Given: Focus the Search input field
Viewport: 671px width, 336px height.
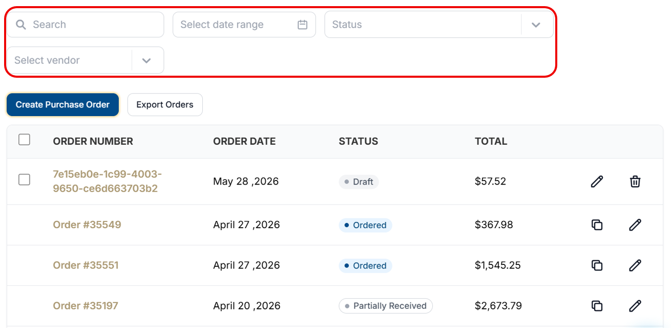Looking at the screenshot, I should click(x=85, y=25).
